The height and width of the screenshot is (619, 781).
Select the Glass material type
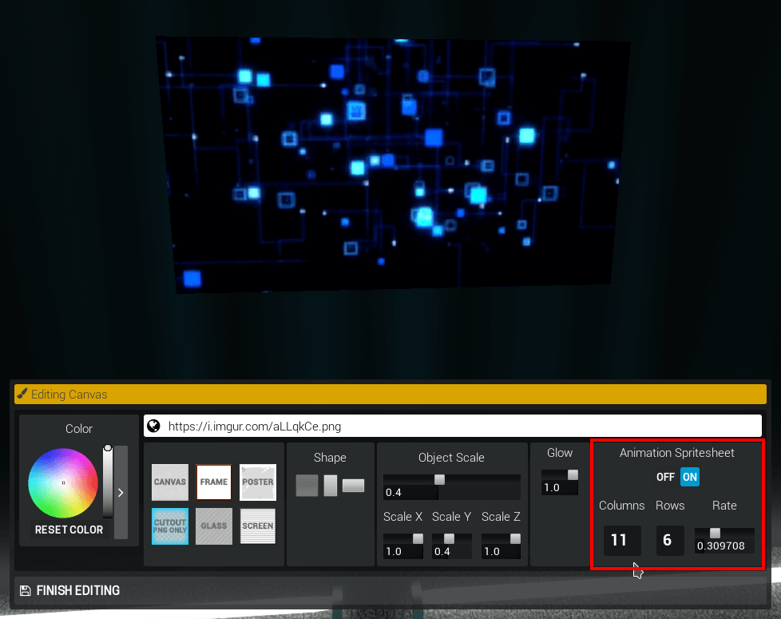tap(214, 526)
